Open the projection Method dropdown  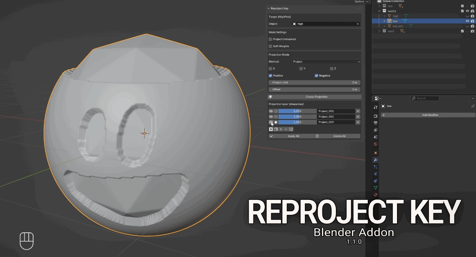(326, 62)
